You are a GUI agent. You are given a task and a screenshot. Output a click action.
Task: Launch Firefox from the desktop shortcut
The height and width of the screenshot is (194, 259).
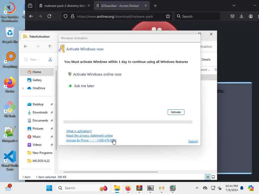point(10,84)
